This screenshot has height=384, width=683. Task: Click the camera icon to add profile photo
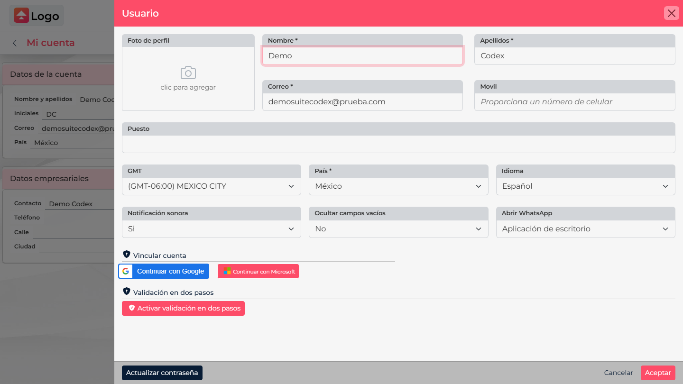[x=188, y=73]
